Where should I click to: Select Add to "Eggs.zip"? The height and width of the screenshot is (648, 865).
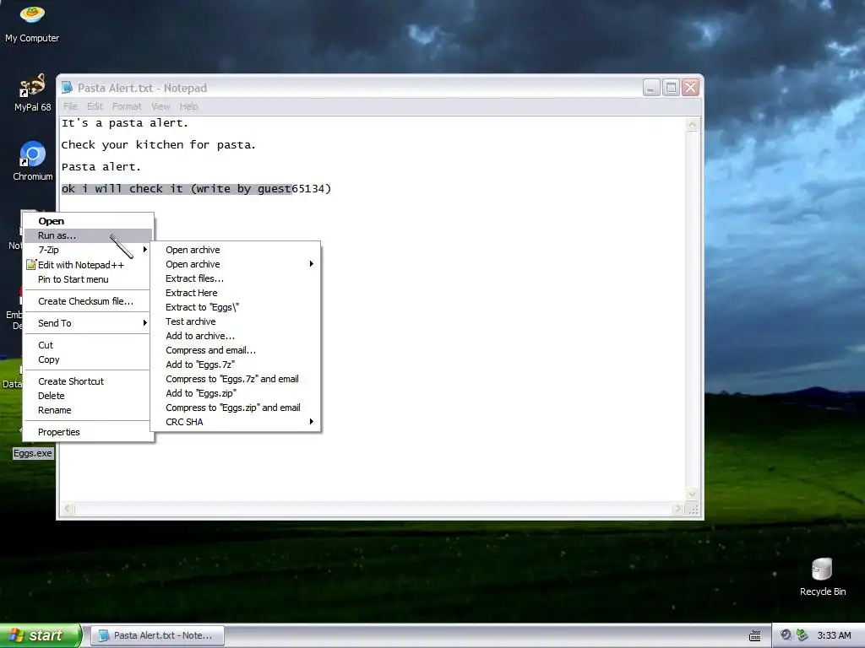coord(236,393)
